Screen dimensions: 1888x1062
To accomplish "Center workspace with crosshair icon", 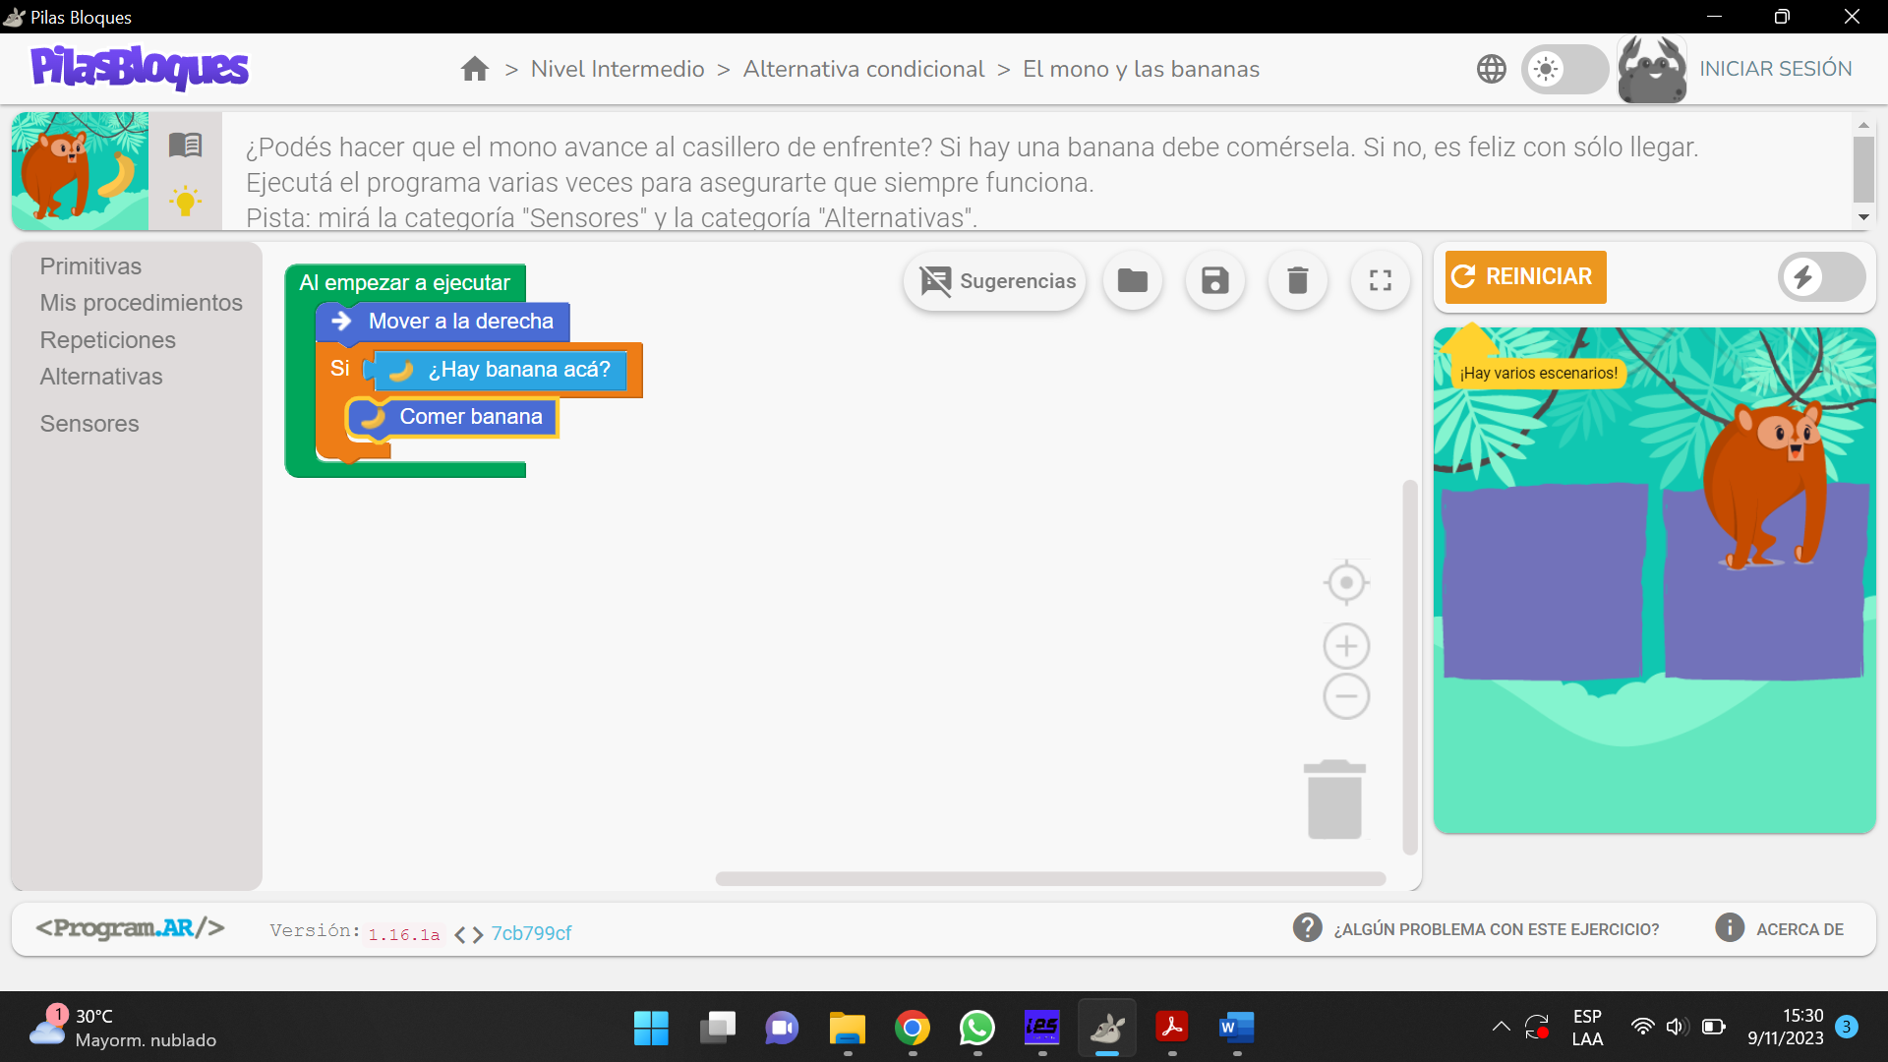I will [x=1346, y=583].
